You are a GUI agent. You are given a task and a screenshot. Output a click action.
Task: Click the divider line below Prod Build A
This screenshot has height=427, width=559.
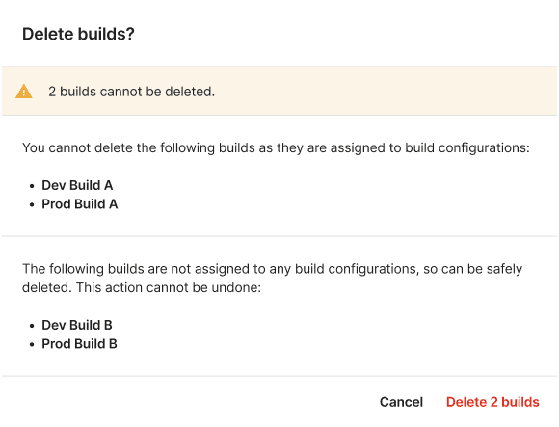point(279,236)
